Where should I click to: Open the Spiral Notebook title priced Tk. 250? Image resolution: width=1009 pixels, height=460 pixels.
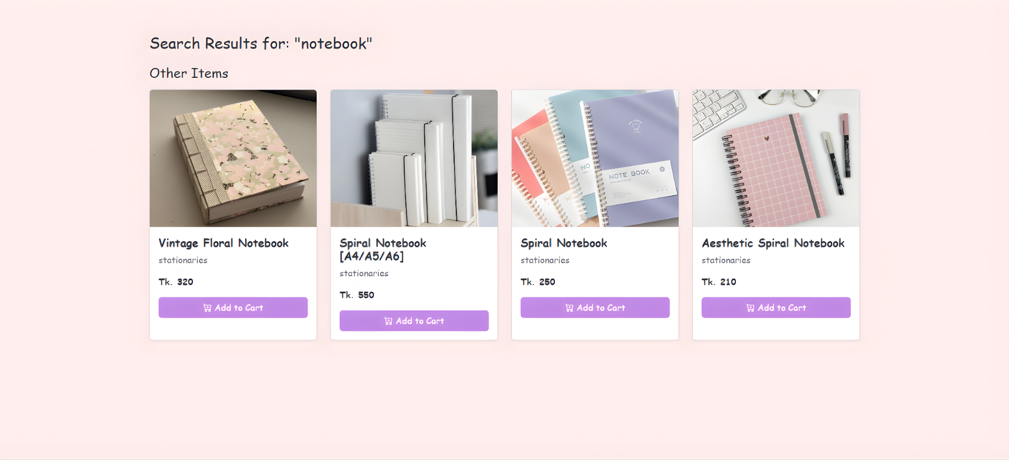click(563, 243)
